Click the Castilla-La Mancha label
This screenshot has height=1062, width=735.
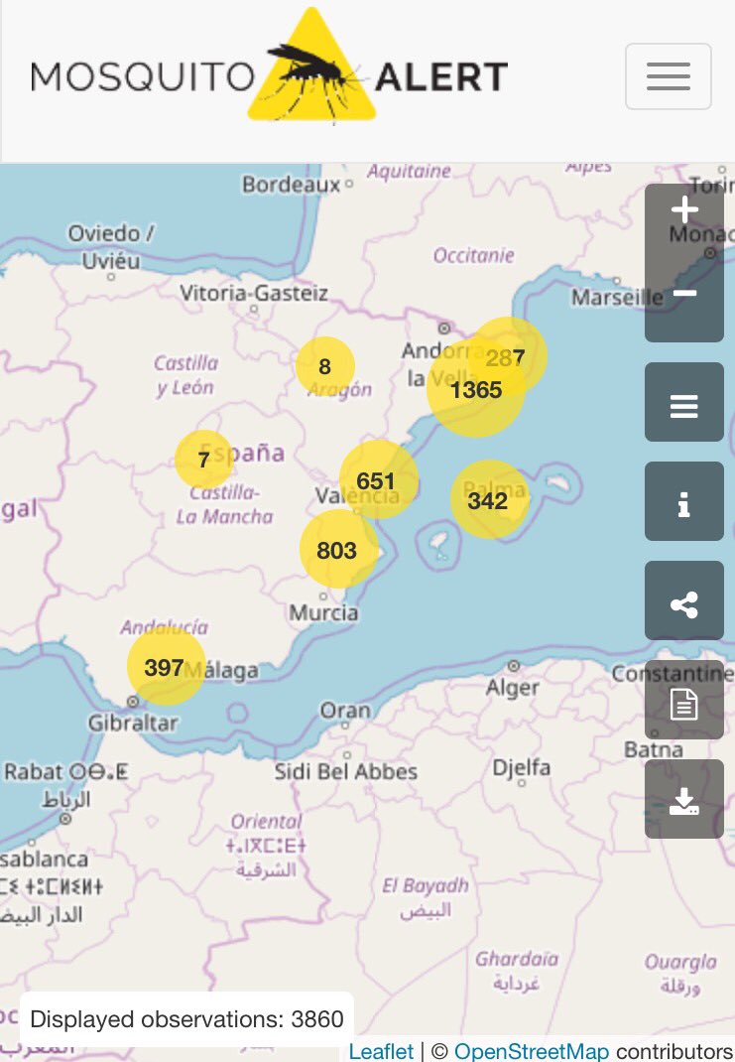click(x=225, y=504)
